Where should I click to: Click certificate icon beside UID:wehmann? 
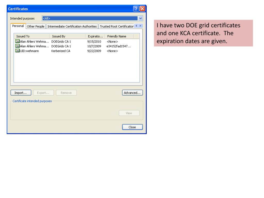pos(17,51)
